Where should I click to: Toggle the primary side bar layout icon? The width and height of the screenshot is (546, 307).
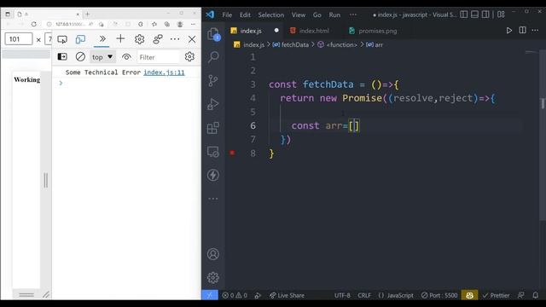464,14
